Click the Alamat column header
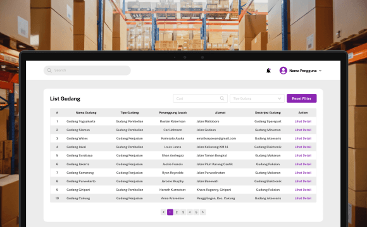367x227 pixels. pos(220,113)
